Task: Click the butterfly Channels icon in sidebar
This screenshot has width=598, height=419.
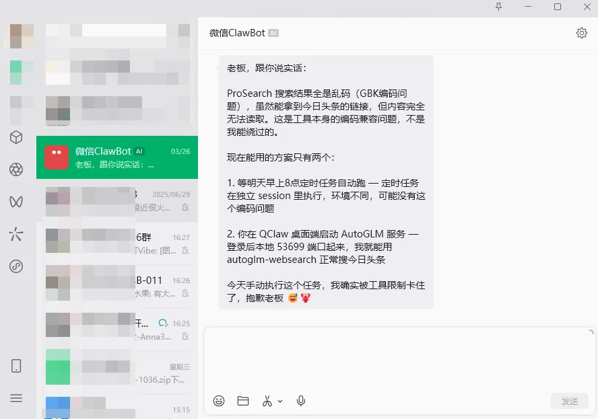Action: 16,202
